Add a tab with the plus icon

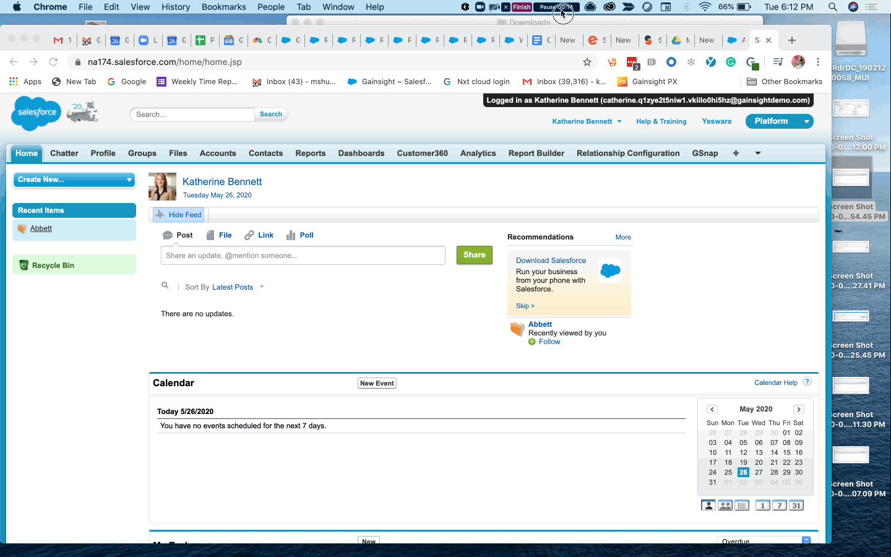736,153
